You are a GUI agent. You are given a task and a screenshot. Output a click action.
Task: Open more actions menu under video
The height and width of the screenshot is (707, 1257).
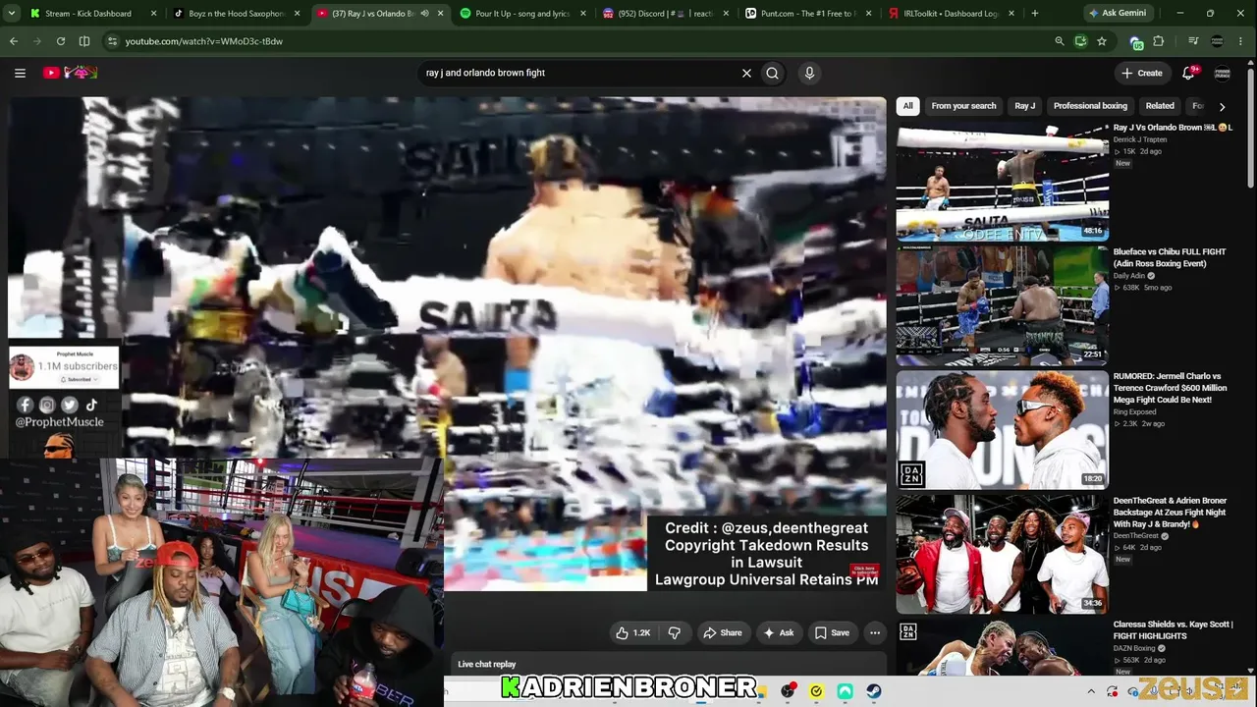(875, 633)
